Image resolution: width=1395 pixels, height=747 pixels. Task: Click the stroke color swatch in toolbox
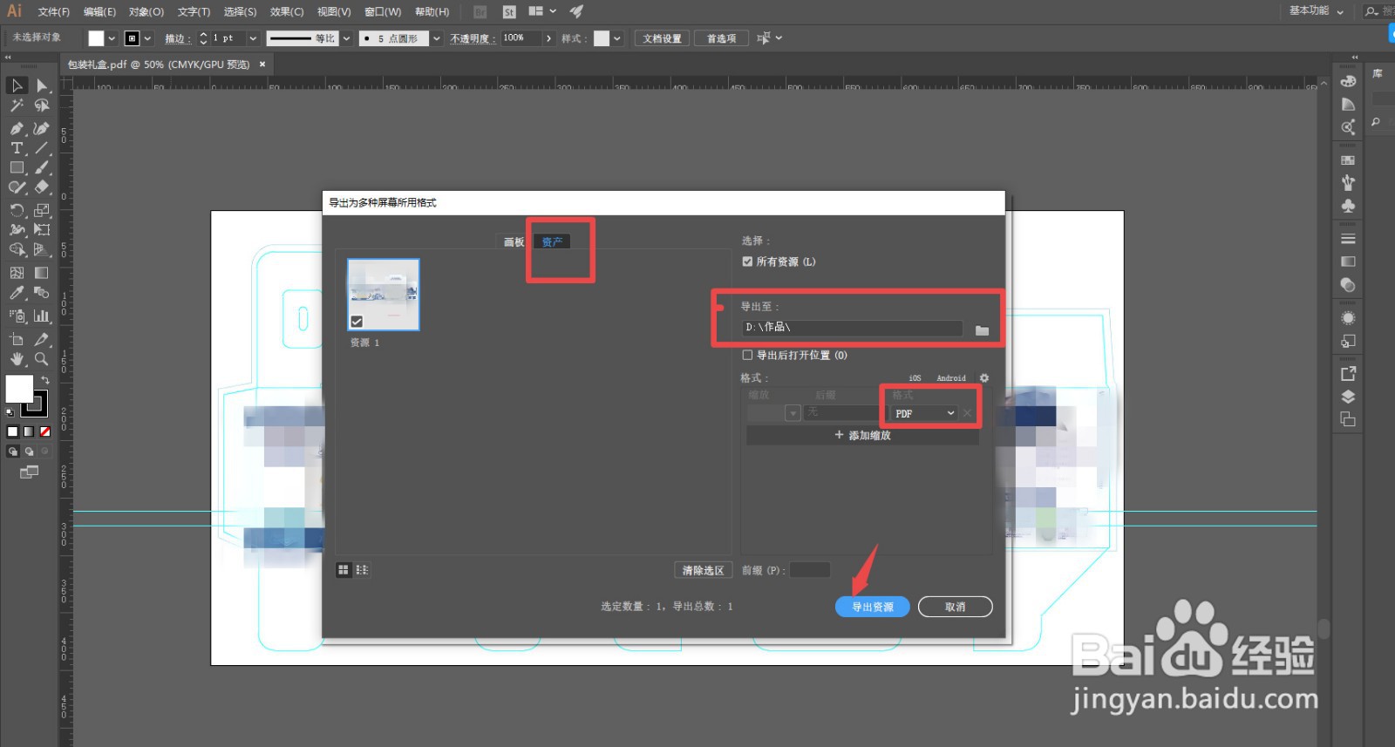click(x=36, y=404)
